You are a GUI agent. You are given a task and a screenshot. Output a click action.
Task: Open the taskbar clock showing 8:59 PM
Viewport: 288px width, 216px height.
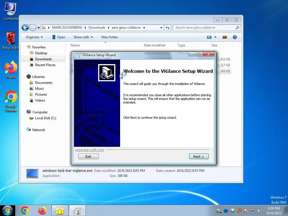[274, 211]
